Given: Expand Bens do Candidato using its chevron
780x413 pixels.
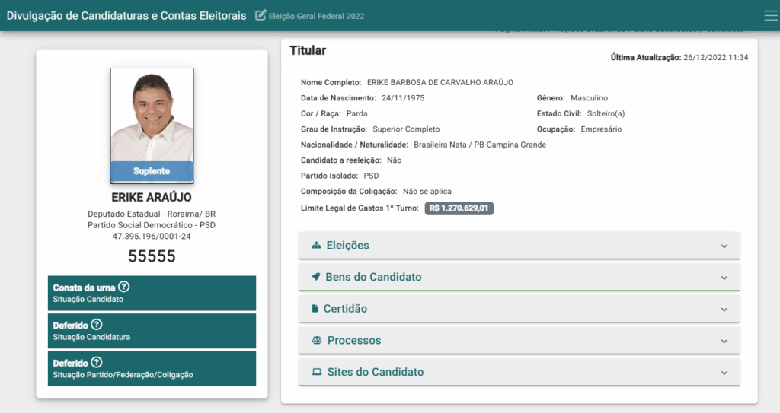Looking at the screenshot, I should (724, 278).
